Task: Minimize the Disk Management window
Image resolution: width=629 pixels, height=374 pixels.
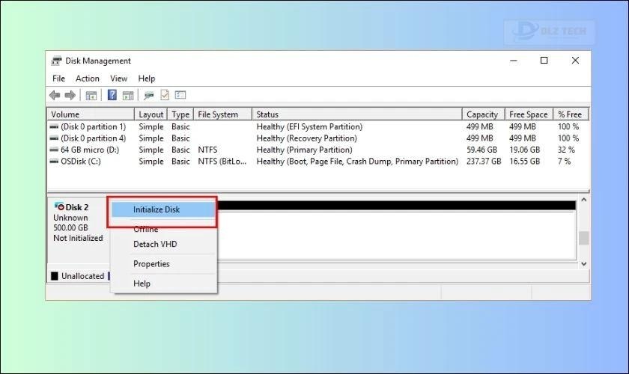Action: pyautogui.click(x=514, y=61)
